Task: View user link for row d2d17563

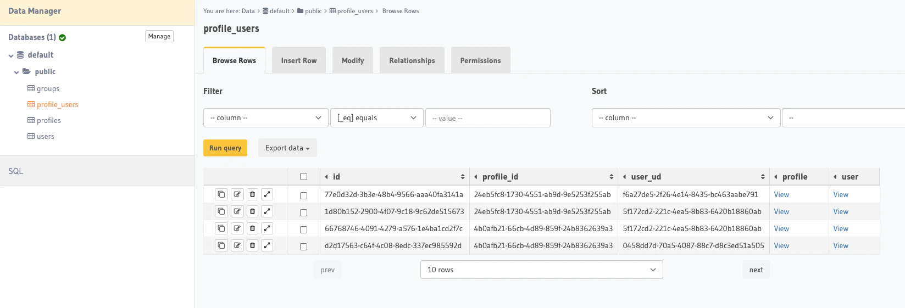Action: pos(841,245)
